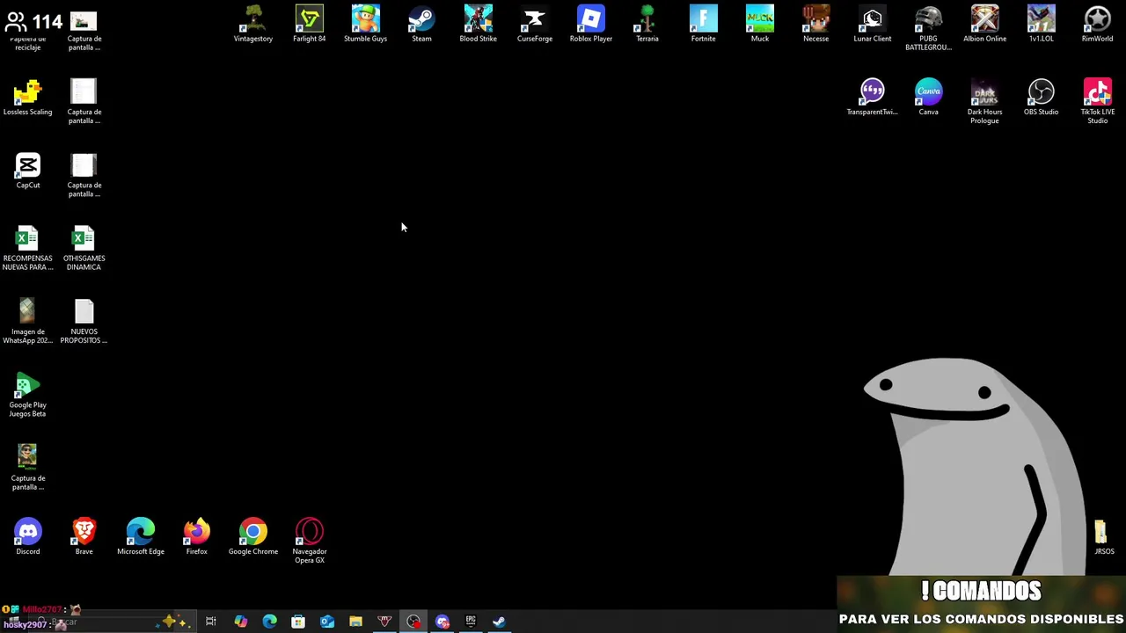This screenshot has height=633, width=1126.
Task: Launch OBS Studio from the desktop
Action: [x=1042, y=98]
